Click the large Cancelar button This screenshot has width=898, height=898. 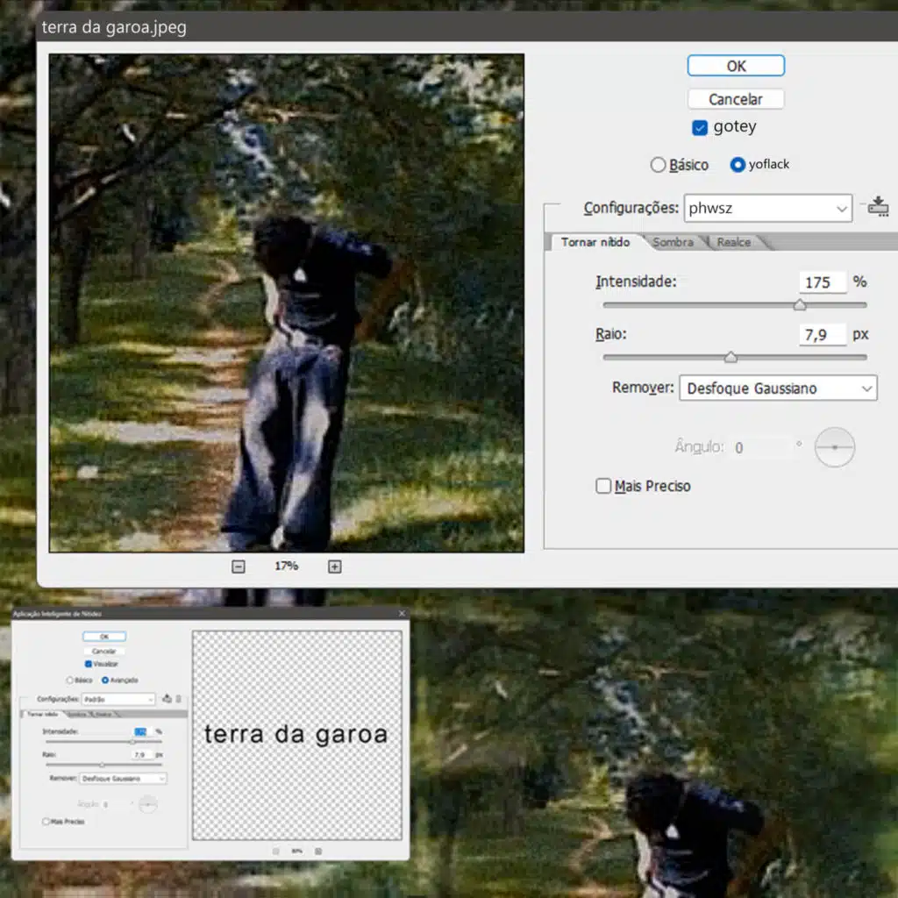pyautogui.click(x=735, y=99)
